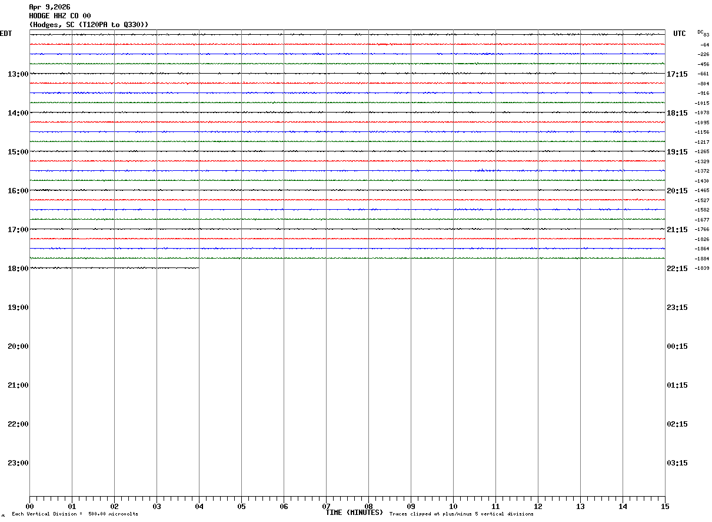Viewport: 712px width, 522px height.
Task: Click the 22:15 UTC time label
Action: [677, 269]
